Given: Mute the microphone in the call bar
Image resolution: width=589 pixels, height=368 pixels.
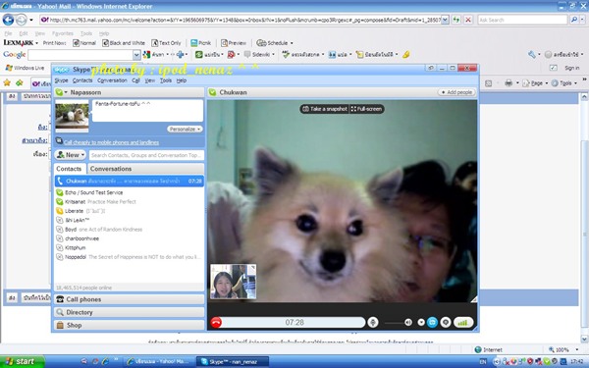Looking at the screenshot, I should [x=373, y=322].
